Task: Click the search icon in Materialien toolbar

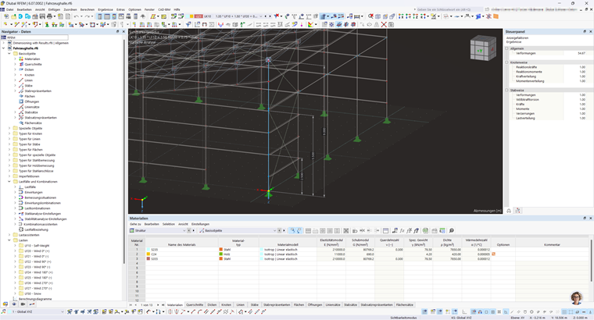Action: 452,231
